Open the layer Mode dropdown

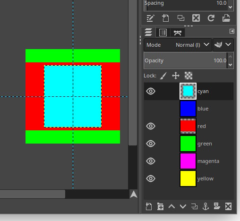pyautogui.click(x=178, y=45)
